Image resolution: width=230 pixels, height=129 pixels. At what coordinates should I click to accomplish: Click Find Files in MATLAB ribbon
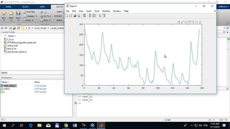29,12
